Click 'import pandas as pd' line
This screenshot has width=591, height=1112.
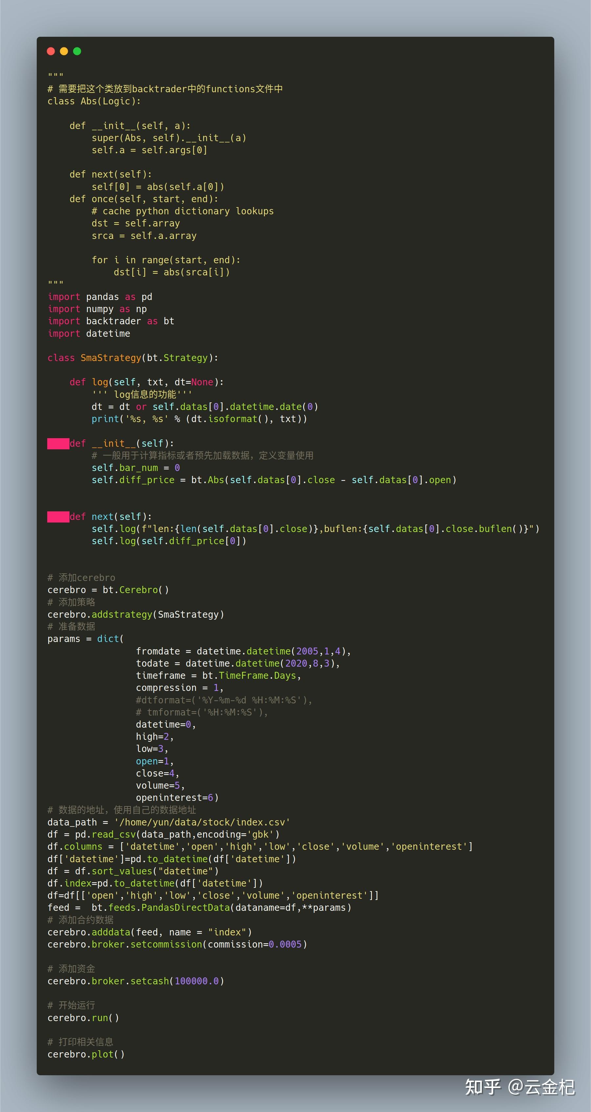pos(100,297)
